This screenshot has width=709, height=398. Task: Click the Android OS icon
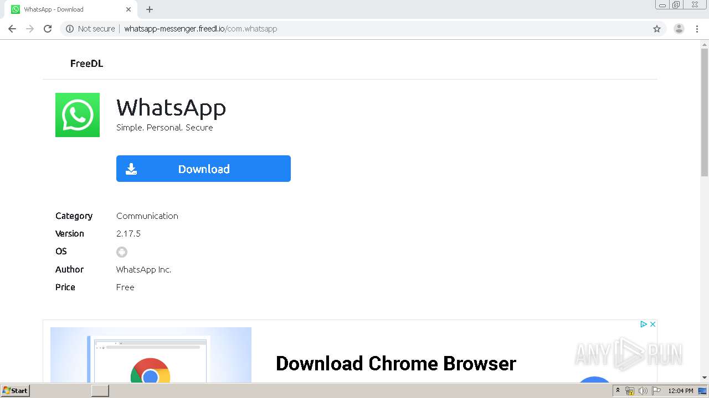(122, 252)
